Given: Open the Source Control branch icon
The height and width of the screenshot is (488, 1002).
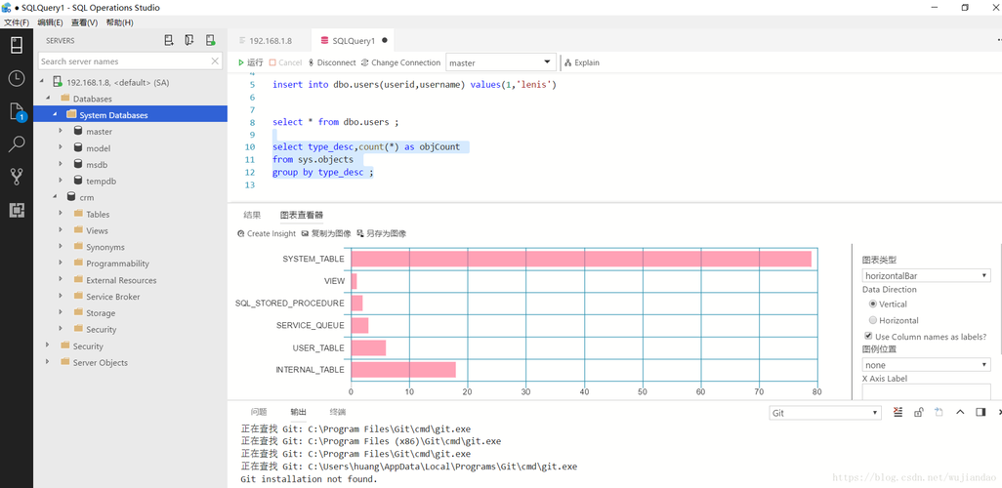Looking at the screenshot, I should point(17,177).
